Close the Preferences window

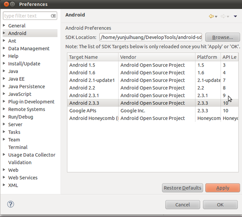tap(6, 4)
